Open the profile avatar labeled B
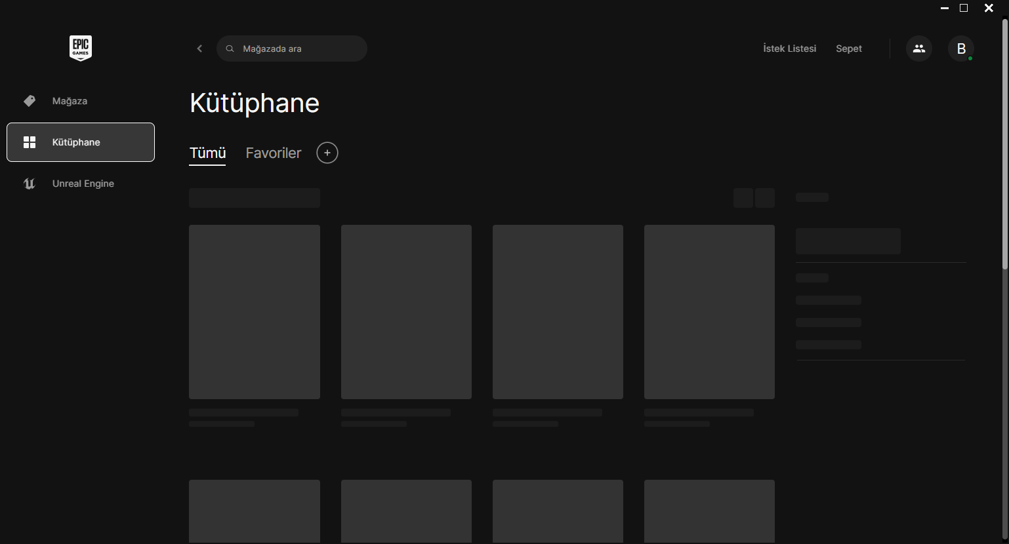The width and height of the screenshot is (1009, 544). [x=961, y=49]
